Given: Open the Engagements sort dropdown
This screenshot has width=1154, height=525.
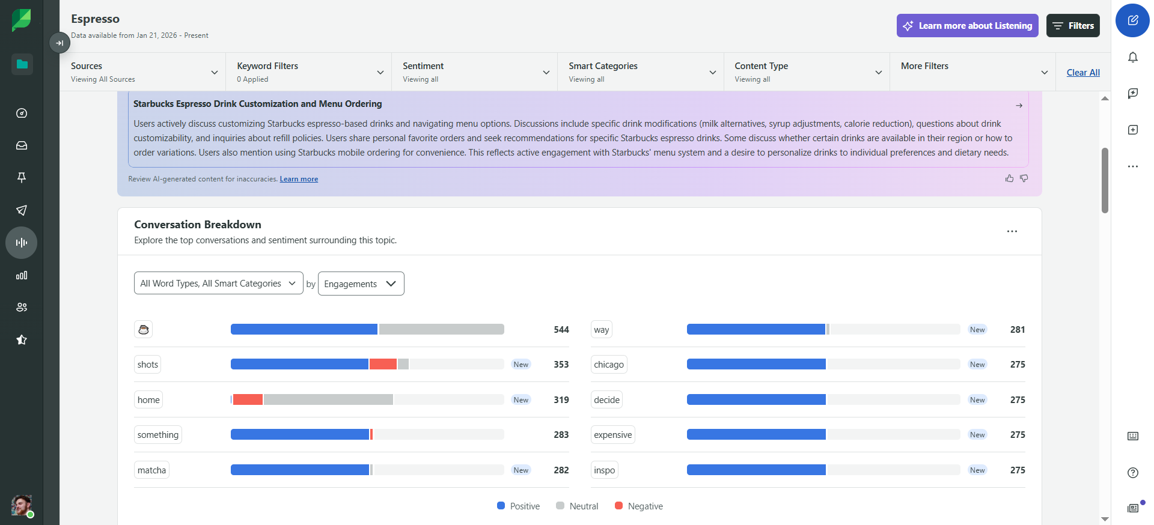Looking at the screenshot, I should pos(361,284).
